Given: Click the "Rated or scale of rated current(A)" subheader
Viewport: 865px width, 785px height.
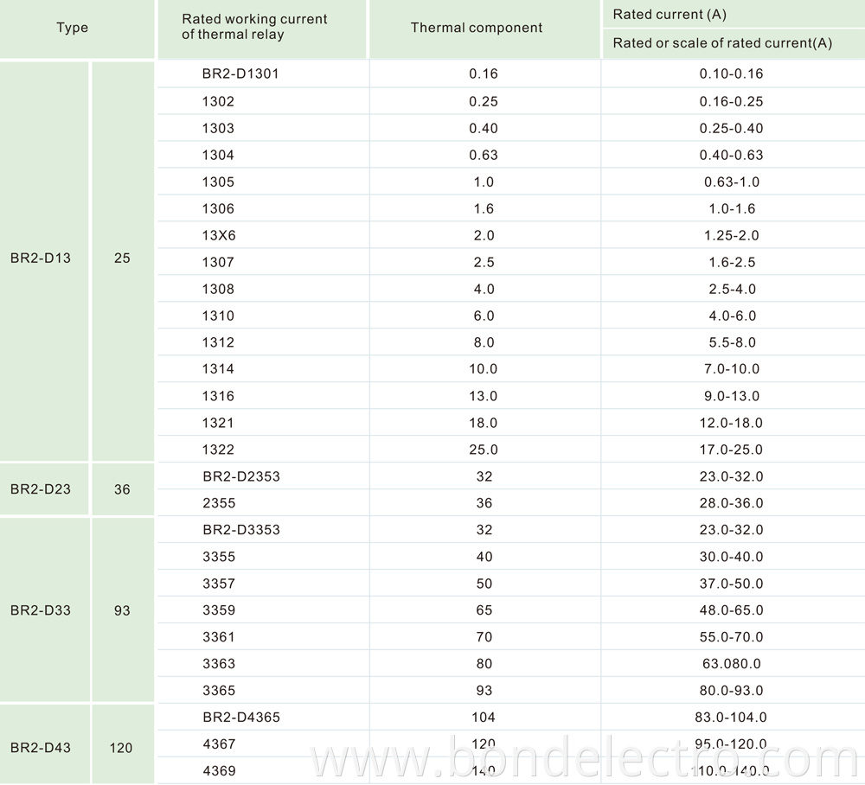Looking at the screenshot, I should 722,43.
